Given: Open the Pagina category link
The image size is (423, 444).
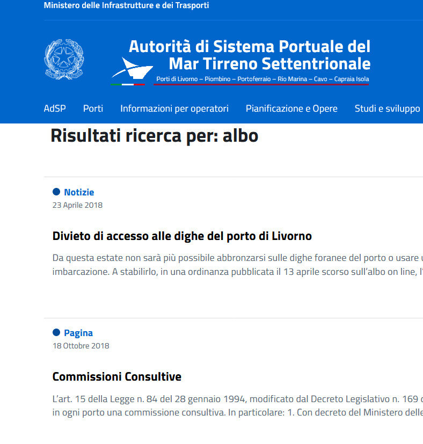Looking at the screenshot, I should coord(78,333).
